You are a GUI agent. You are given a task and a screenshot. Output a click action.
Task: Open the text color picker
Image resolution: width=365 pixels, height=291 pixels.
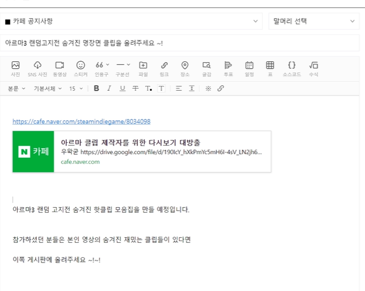[149, 89]
